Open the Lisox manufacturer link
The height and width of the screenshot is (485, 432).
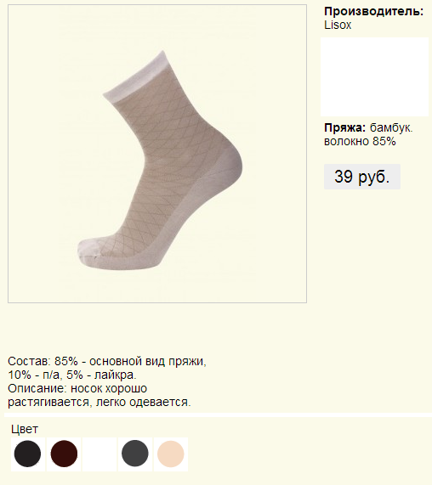[338, 25]
